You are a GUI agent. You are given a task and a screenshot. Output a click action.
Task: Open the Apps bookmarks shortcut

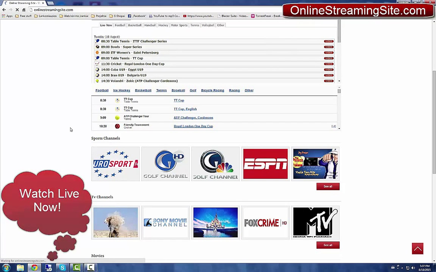tap(7, 16)
